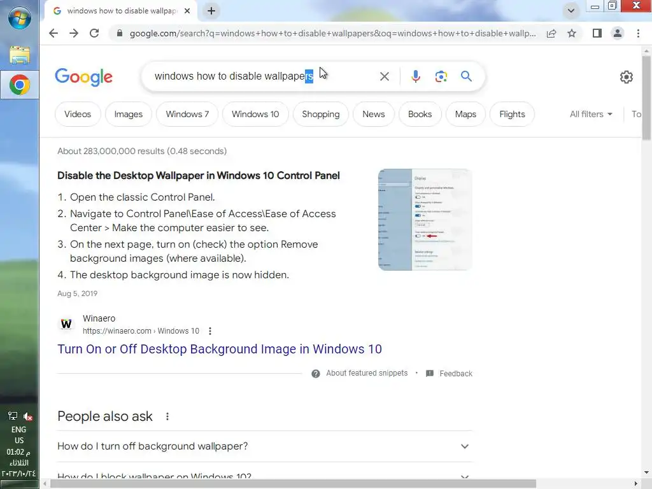Open the tab search chevron in the title bar

coord(571,11)
